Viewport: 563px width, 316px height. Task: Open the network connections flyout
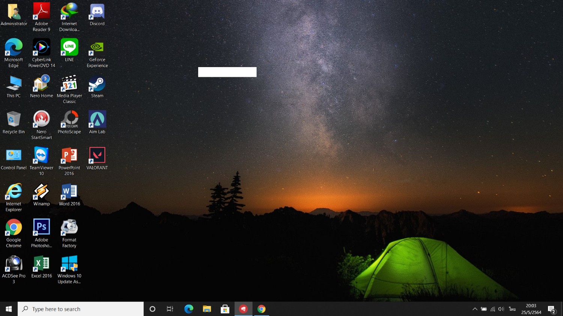point(493,309)
